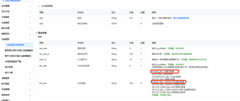Click the SETTLE_BILL_MONTH-月结算对账单 line

click(168, 84)
